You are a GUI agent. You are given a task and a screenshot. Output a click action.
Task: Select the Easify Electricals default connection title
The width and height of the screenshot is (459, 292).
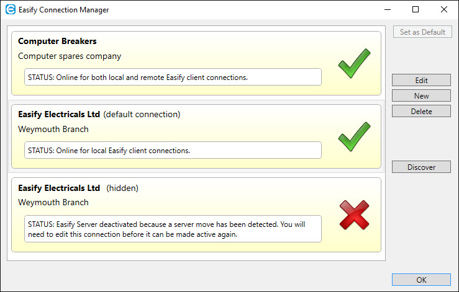[x=59, y=115]
